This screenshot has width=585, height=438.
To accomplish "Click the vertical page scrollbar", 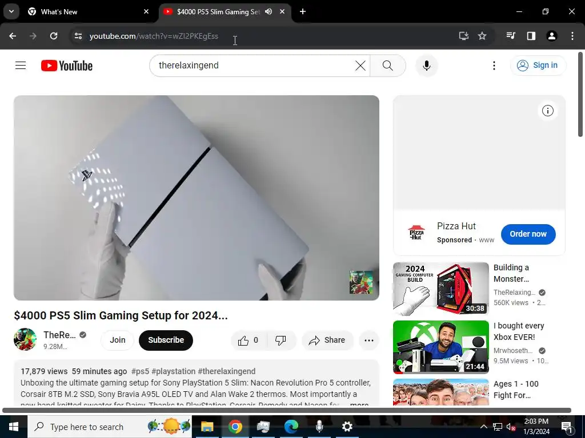I will click(x=580, y=94).
